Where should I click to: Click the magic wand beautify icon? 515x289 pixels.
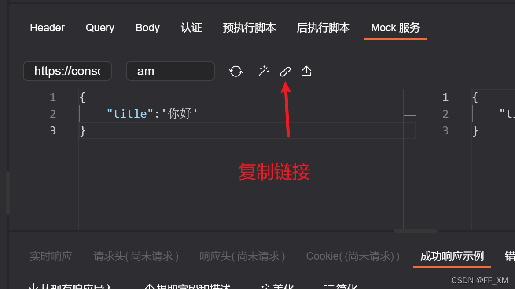tap(264, 71)
